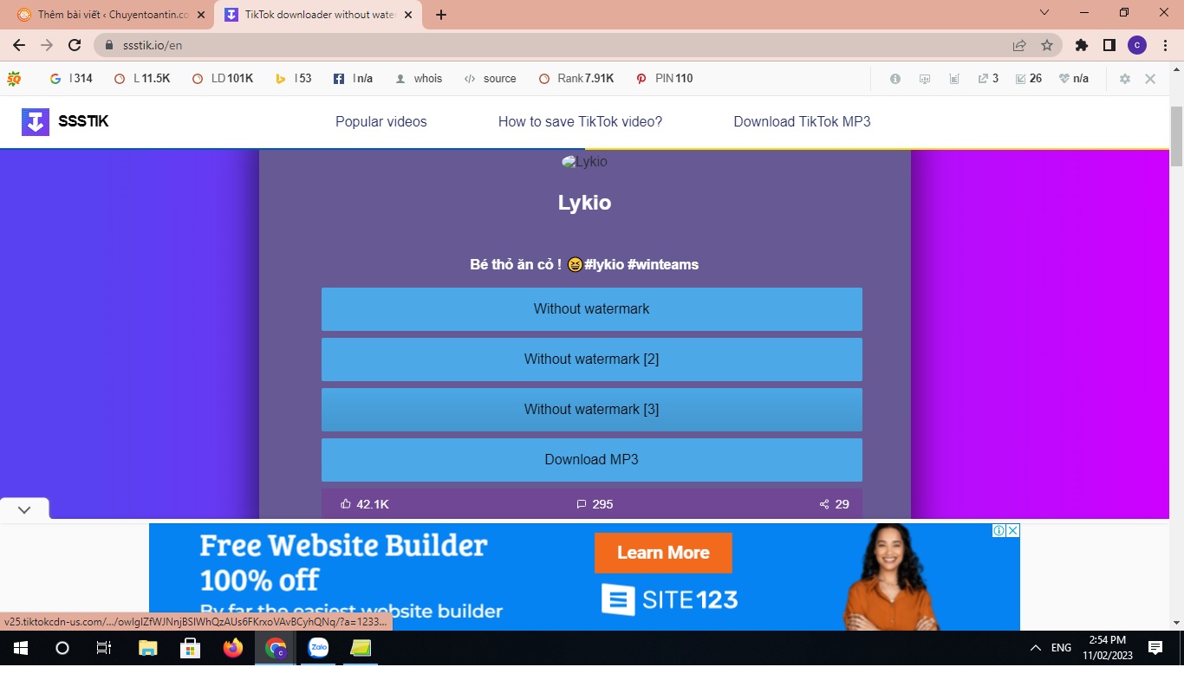Screen dimensions: 1184x693
Task: Open Chrome profile avatar
Action: 1137,45
